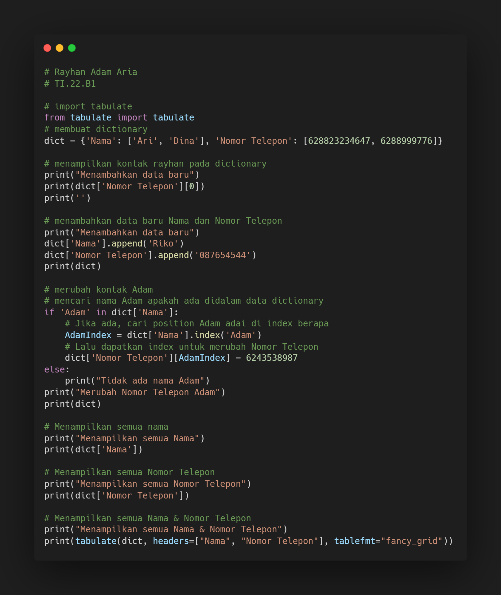Click the red close window button
Screen dimensions: 501x595
(x=48, y=48)
